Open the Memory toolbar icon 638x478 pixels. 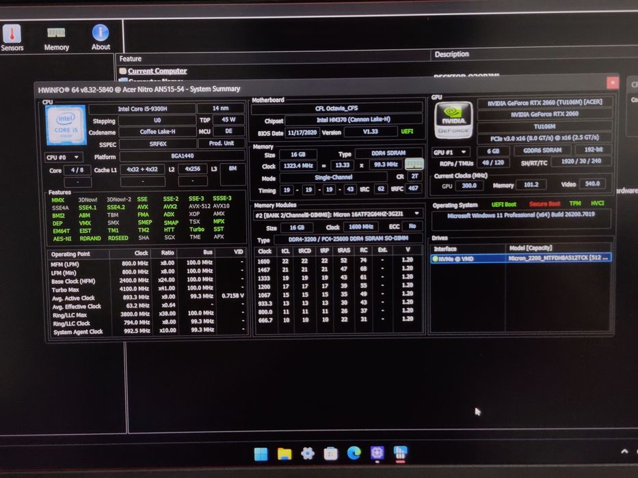(56, 39)
